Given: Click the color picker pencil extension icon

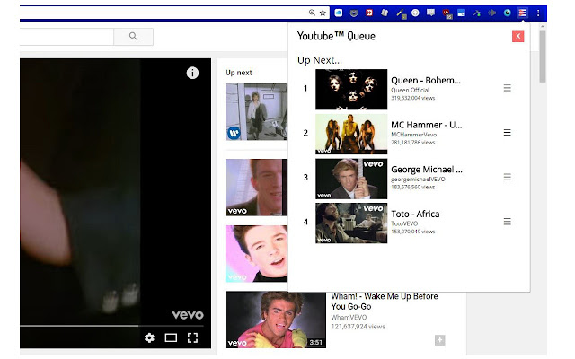Looking at the screenshot, I should pos(401,13).
